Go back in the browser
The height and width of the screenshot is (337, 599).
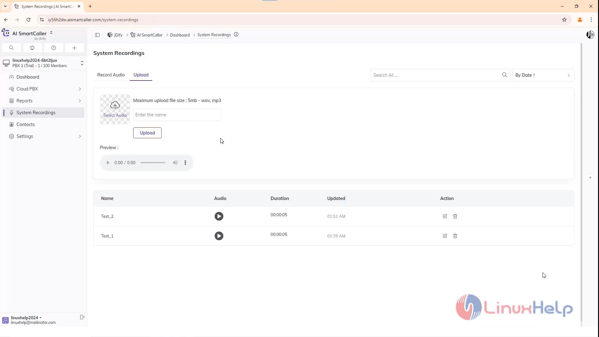point(6,20)
